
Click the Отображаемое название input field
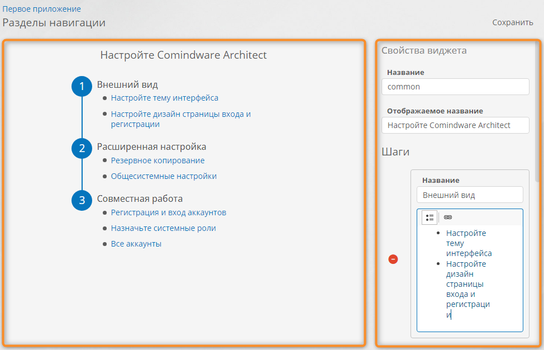tap(455, 125)
